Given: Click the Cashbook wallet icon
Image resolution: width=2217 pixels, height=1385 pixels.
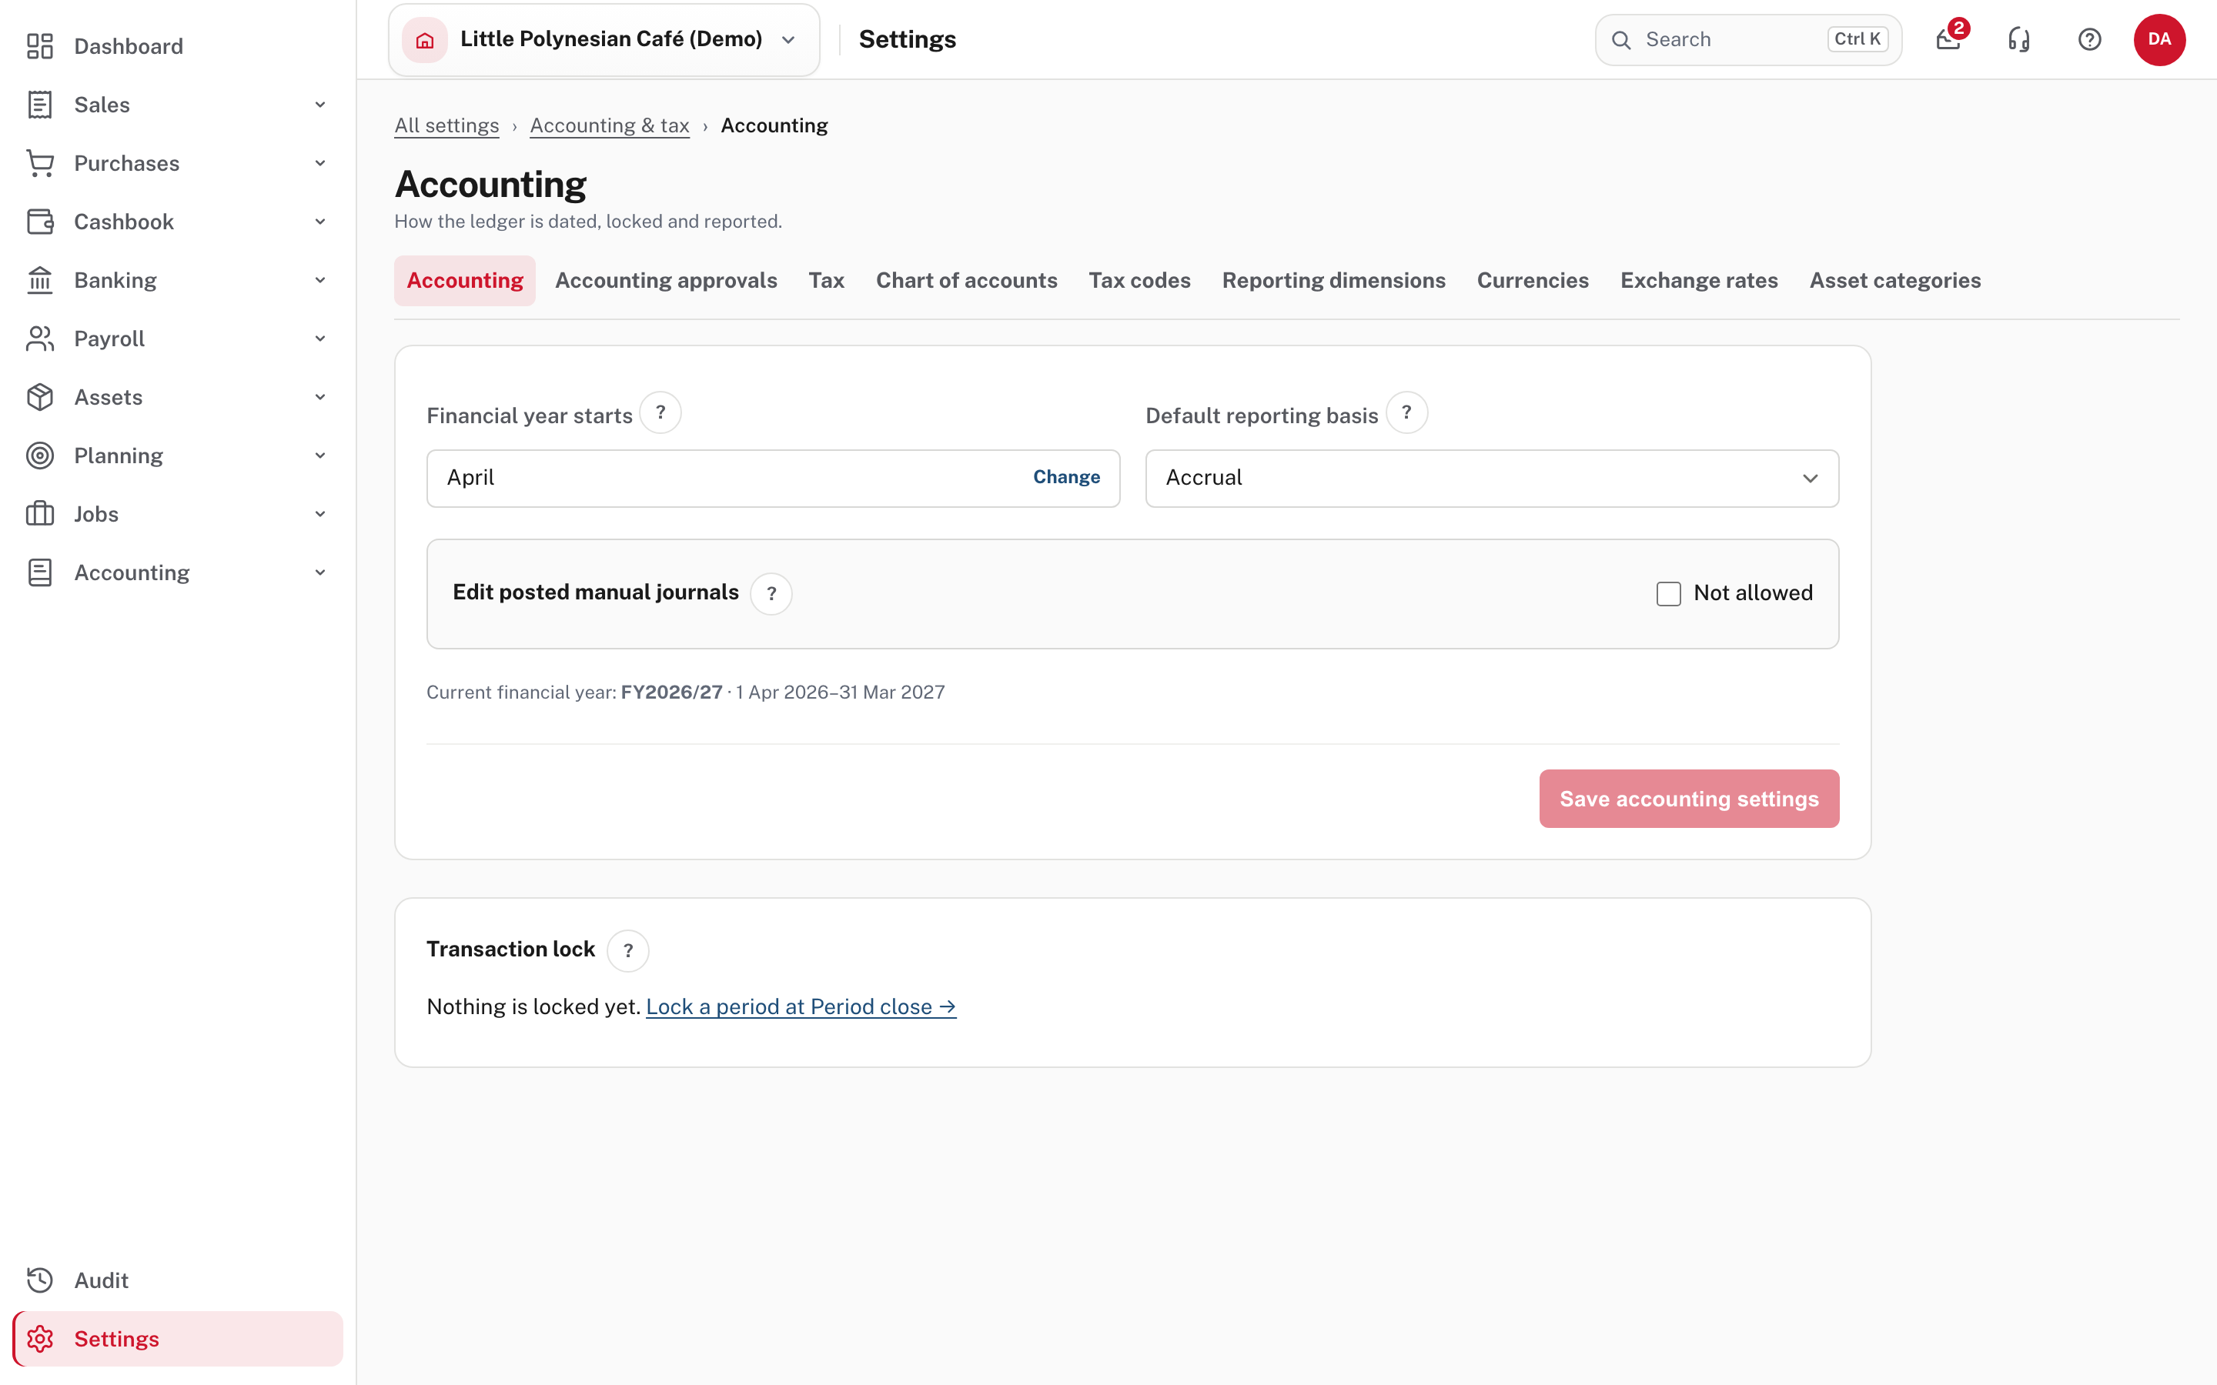Looking at the screenshot, I should pos(39,222).
